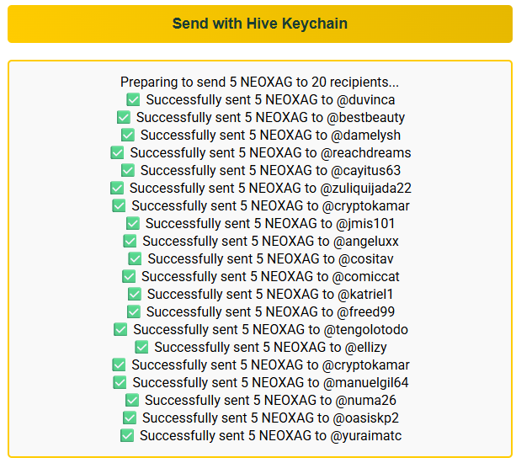Click the green checkmark icon beside @damelysh
Screen dimensions: 516x463
pyautogui.click(x=128, y=135)
